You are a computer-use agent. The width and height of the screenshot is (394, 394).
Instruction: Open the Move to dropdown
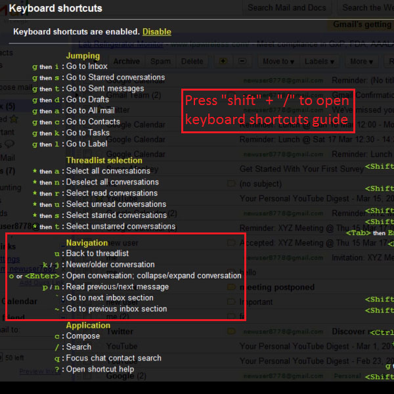tap(278, 61)
